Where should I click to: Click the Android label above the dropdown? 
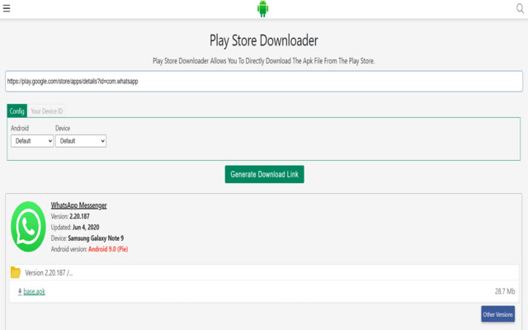20,128
